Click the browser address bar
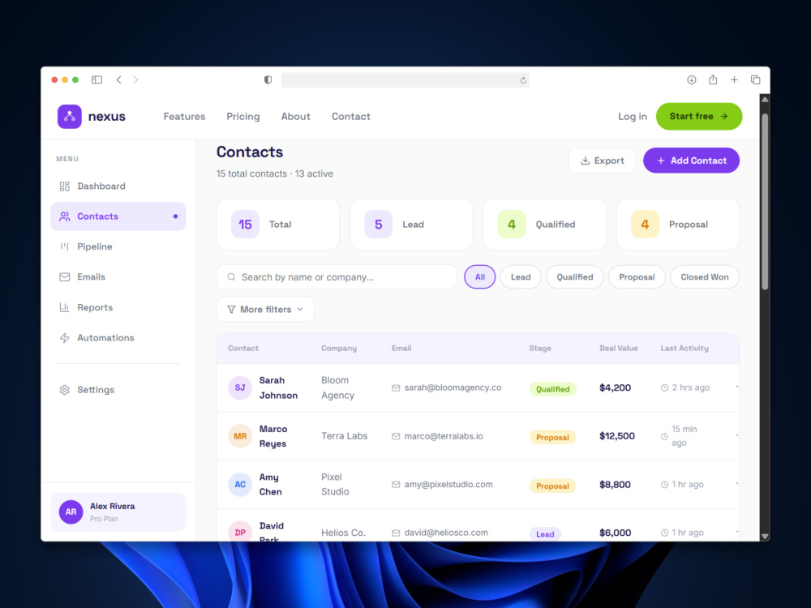The width and height of the screenshot is (811, 608). (405, 80)
